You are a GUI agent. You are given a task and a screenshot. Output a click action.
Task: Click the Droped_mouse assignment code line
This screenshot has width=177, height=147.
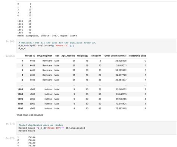[52, 128]
